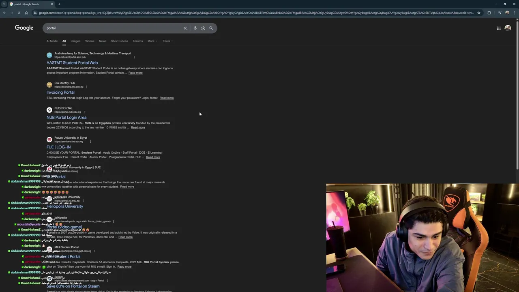Click the streamer webcam overlay
Screen dimensions: 519x292
click(422, 238)
